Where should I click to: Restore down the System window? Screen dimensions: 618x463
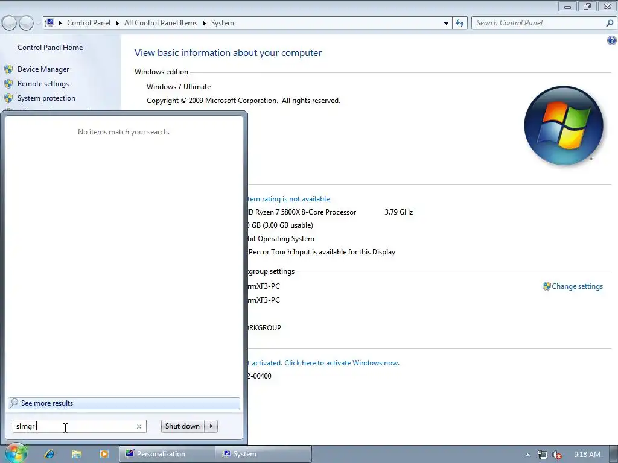click(x=587, y=6)
